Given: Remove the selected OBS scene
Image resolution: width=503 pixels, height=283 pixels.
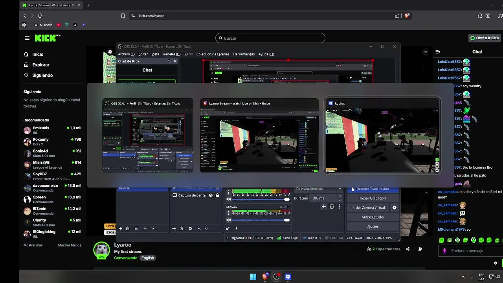Looking at the screenshot, I should [128, 228].
